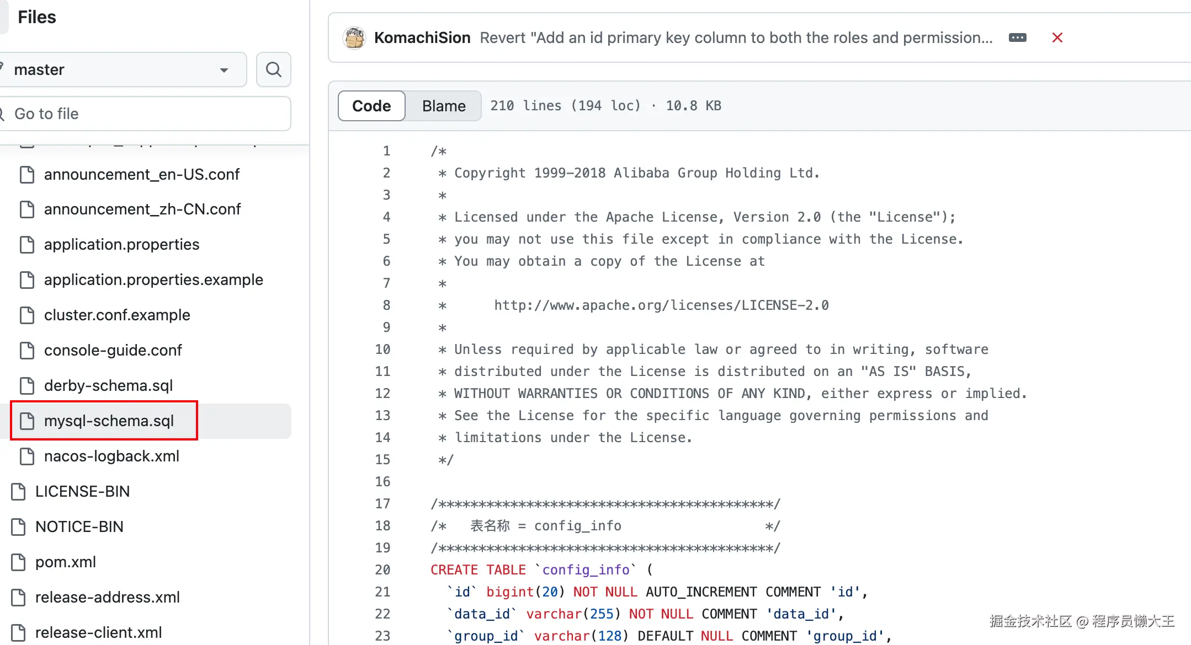The height and width of the screenshot is (645, 1191).
Task: Click KomachiSion's avatar image
Action: [354, 37]
